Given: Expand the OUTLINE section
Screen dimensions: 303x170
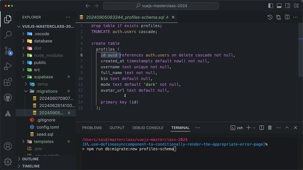Looking at the screenshot, I should coord(45,159).
